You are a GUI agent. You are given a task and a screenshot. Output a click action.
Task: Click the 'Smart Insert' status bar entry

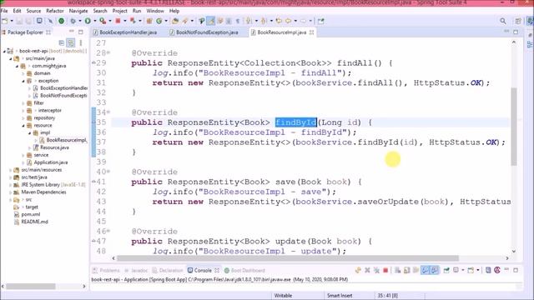point(340,296)
